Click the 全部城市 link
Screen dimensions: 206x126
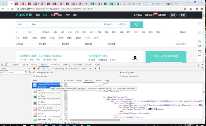pyautogui.click(x=183, y=32)
